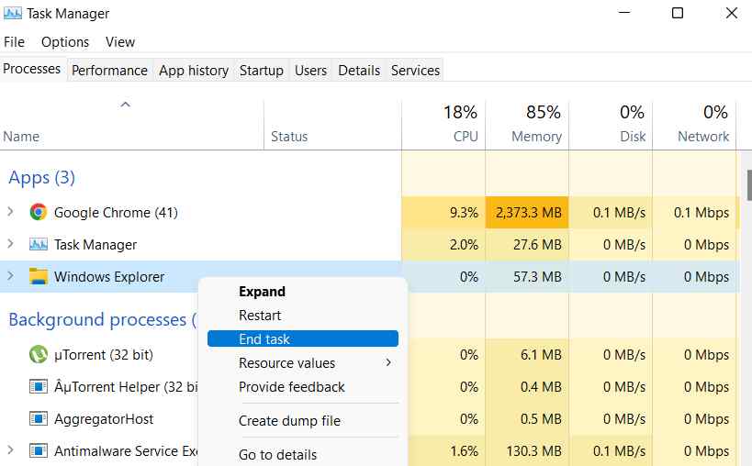Viewport: 752px width, 466px height.
Task: Select the Windows Explorer row name
Action: tap(109, 276)
